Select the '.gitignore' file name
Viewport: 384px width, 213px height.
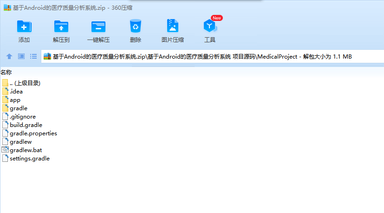(23, 117)
